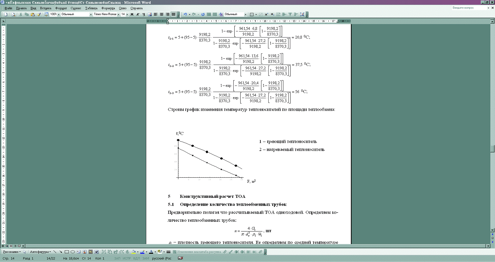The height and width of the screenshot is (262, 495).
Task: Align text to the right
Action: (168, 14)
